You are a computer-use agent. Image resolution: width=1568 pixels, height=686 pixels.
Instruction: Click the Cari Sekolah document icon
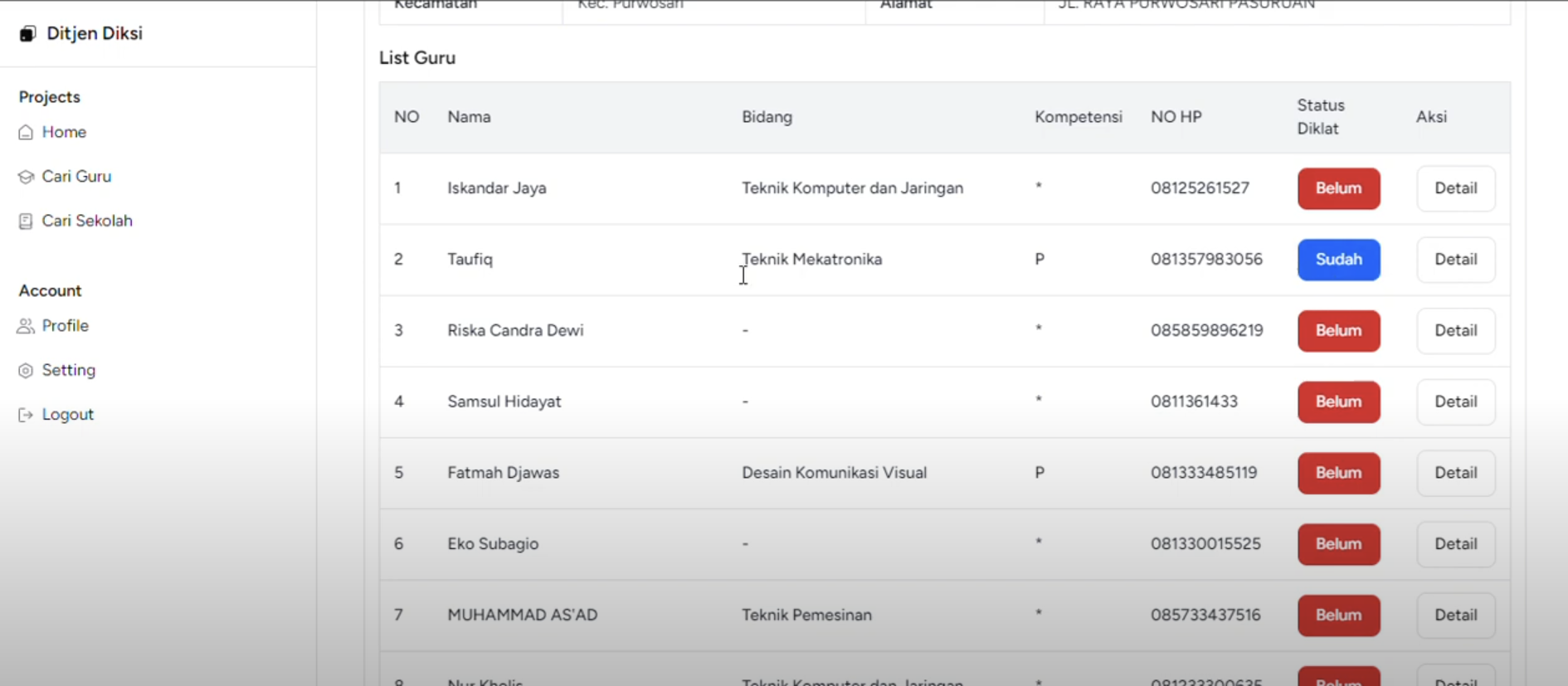(26, 221)
